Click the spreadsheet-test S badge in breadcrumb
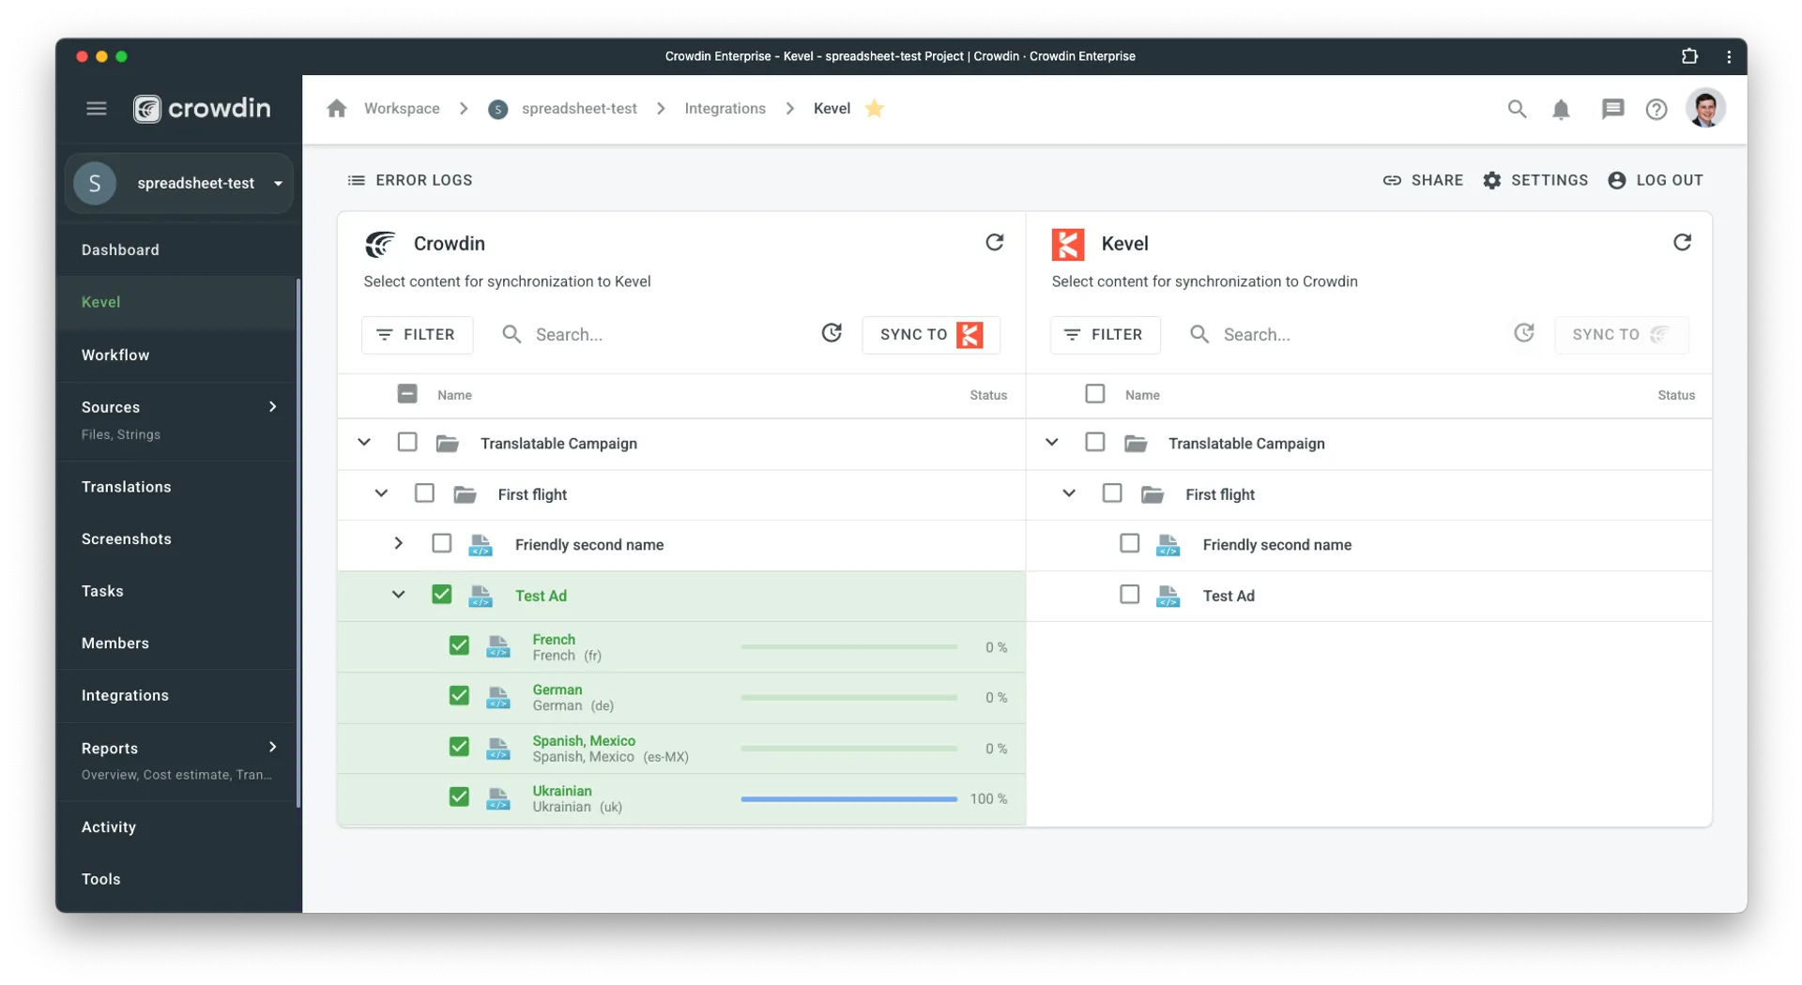The image size is (1802, 985). point(498,109)
